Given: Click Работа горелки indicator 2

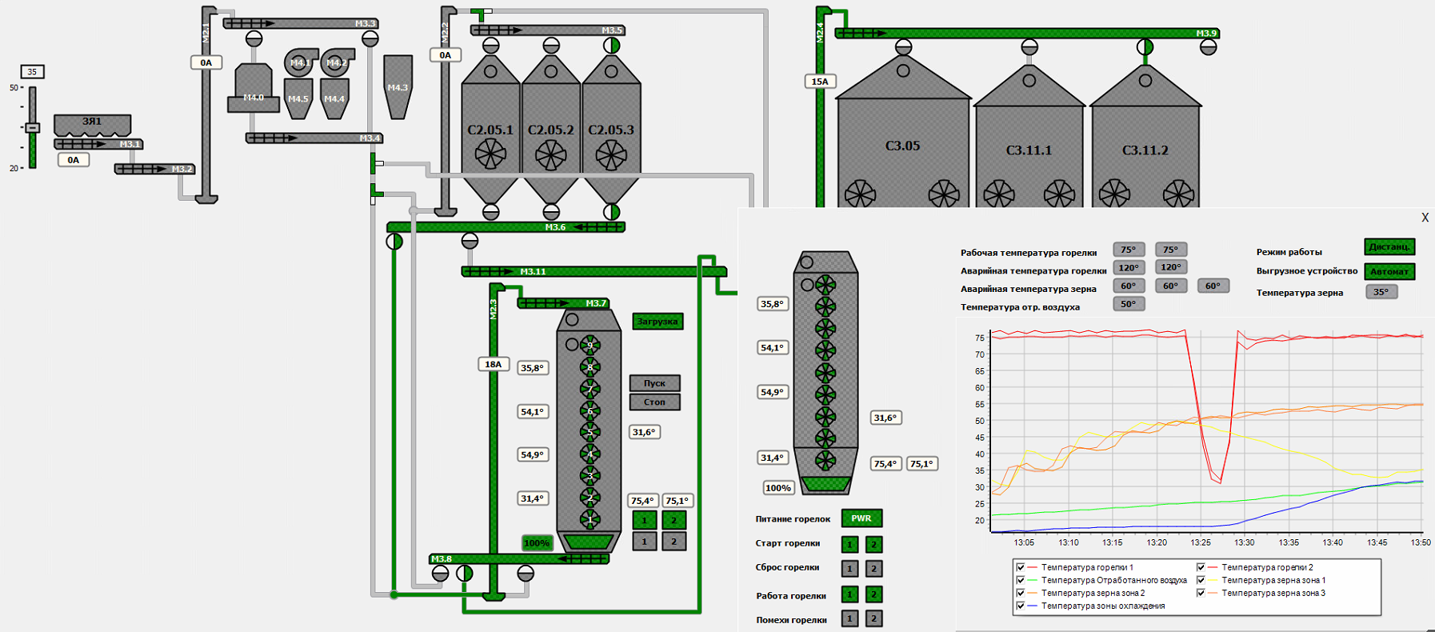Looking at the screenshot, I should (x=874, y=594).
